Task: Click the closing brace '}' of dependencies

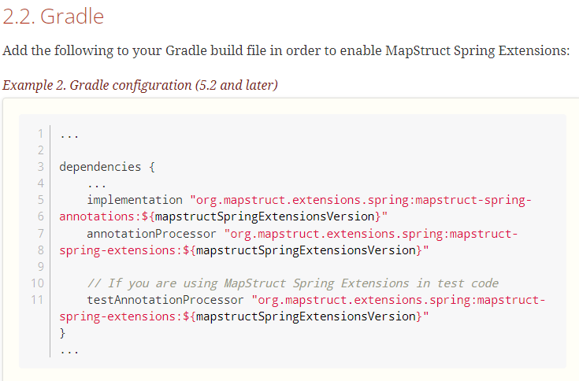Action: pyautogui.click(x=62, y=333)
